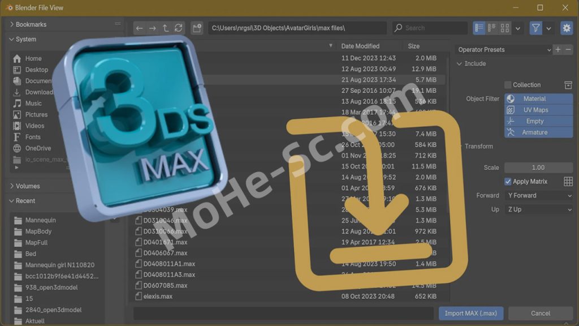Open the settings gear options panel
The image size is (579, 326).
pos(566,28)
